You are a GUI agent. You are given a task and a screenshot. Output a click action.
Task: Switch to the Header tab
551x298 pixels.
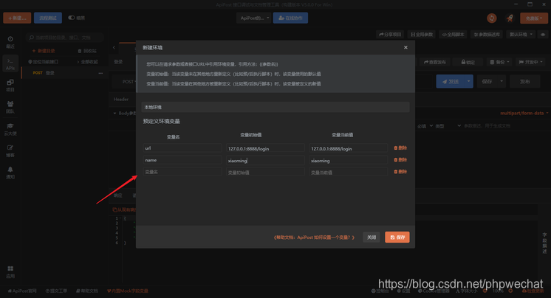[x=121, y=100]
